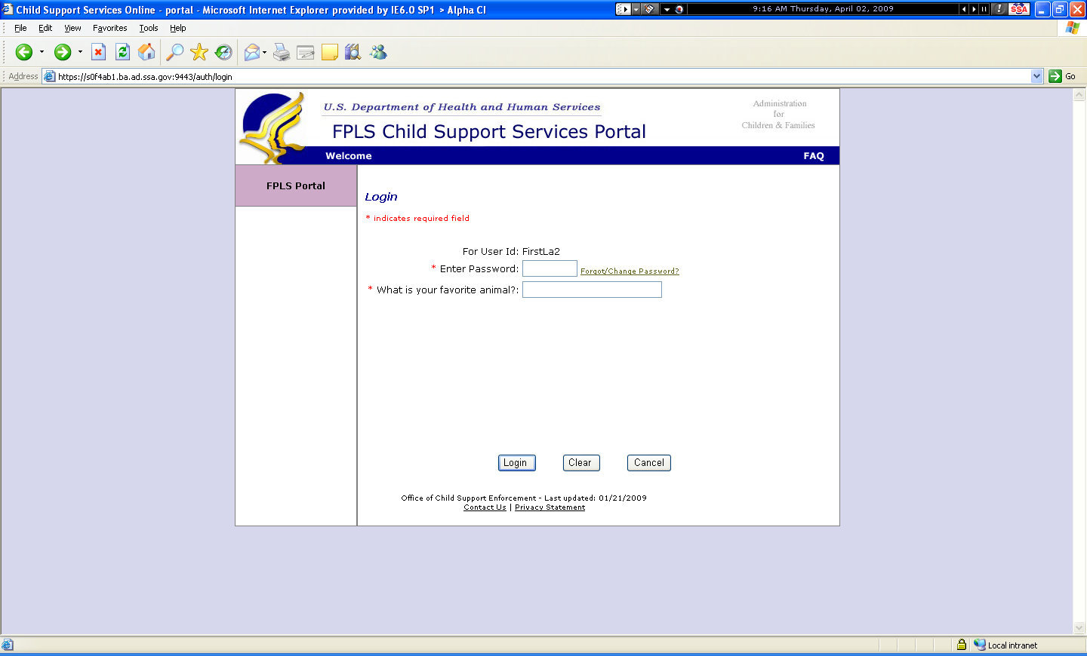The image size is (1087, 656).
Task: Click into the Enter Password field
Action: tap(550, 268)
